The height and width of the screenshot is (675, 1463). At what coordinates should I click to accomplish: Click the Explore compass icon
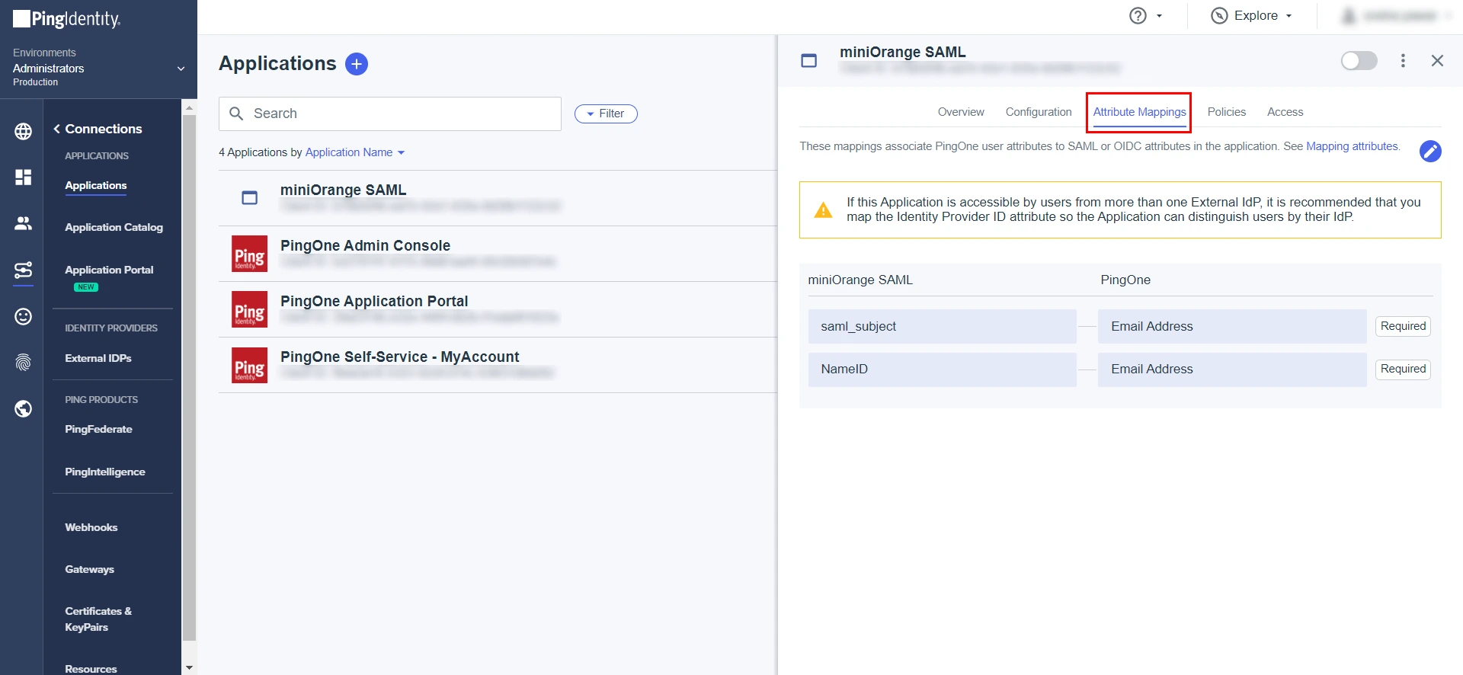tap(1219, 16)
